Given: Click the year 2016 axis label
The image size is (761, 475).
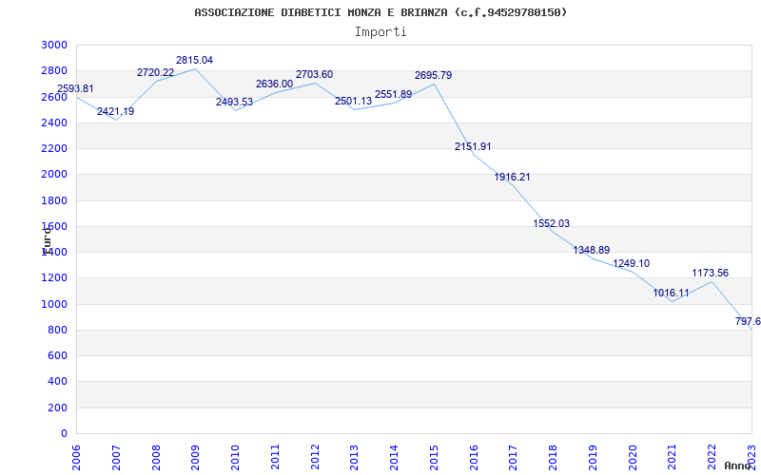Looking at the screenshot, I should (474, 457).
